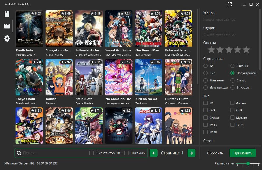Enable the 18+ content checkbox
The width and height of the screenshot is (262, 170).
92,153
